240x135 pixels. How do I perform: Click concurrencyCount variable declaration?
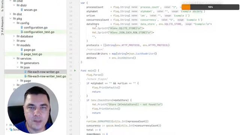point(97,20)
